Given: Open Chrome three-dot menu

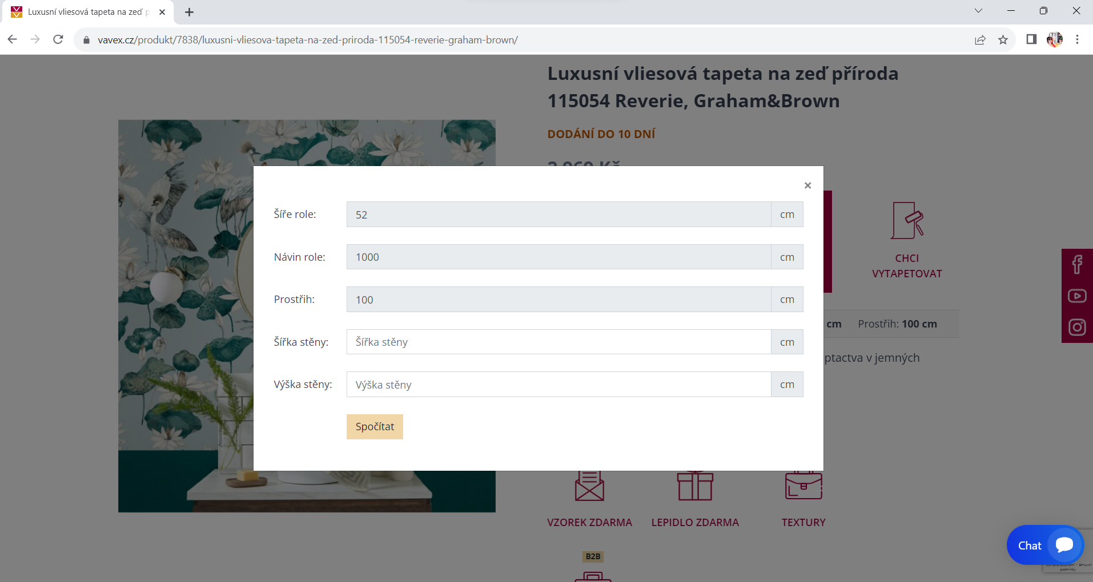Looking at the screenshot, I should coord(1077,40).
